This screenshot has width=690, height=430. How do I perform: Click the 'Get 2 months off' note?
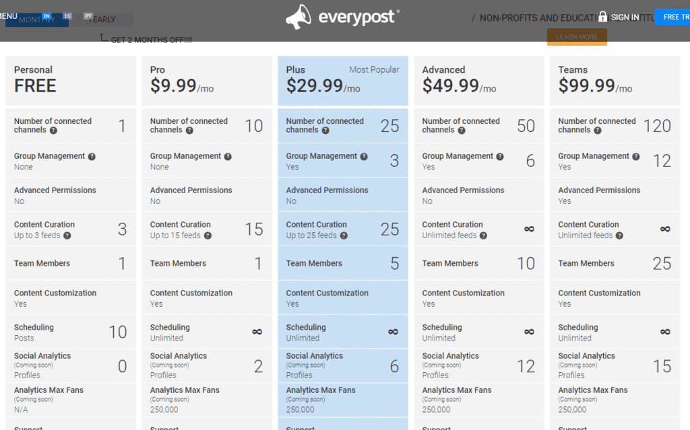coord(152,40)
